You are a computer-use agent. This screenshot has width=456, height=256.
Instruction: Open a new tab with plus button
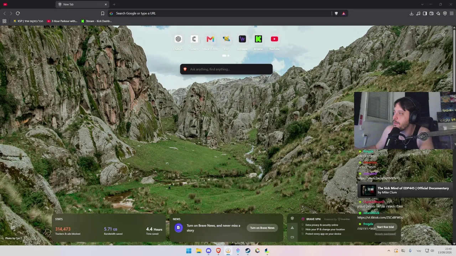pos(114,4)
